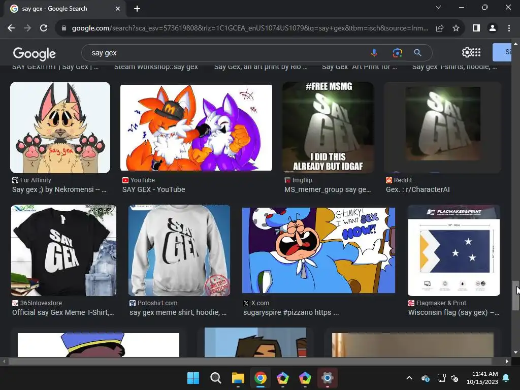Open the black SAY GEX T-shirt image

tap(63, 250)
